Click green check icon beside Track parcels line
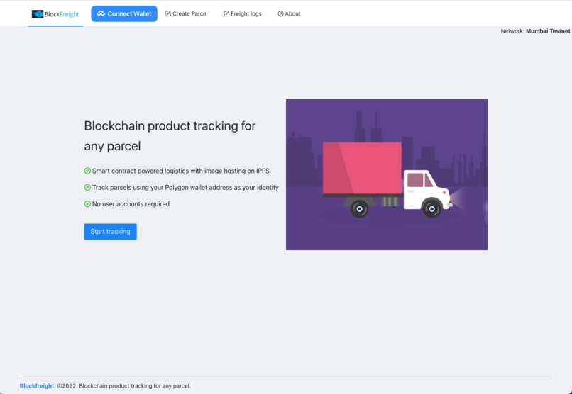The height and width of the screenshot is (394, 572). (87, 188)
